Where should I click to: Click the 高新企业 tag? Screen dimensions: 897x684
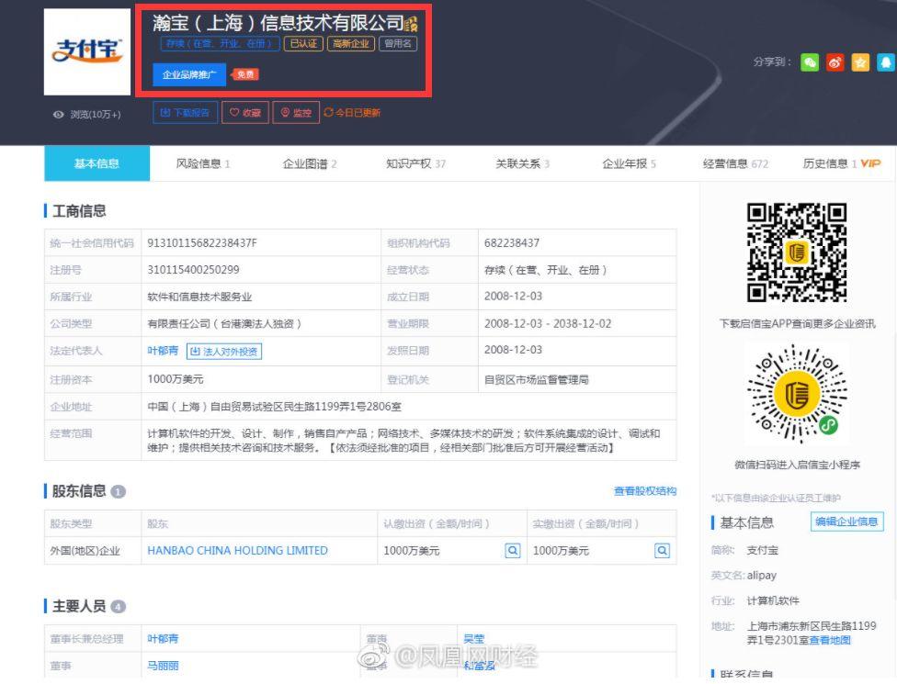[351, 43]
